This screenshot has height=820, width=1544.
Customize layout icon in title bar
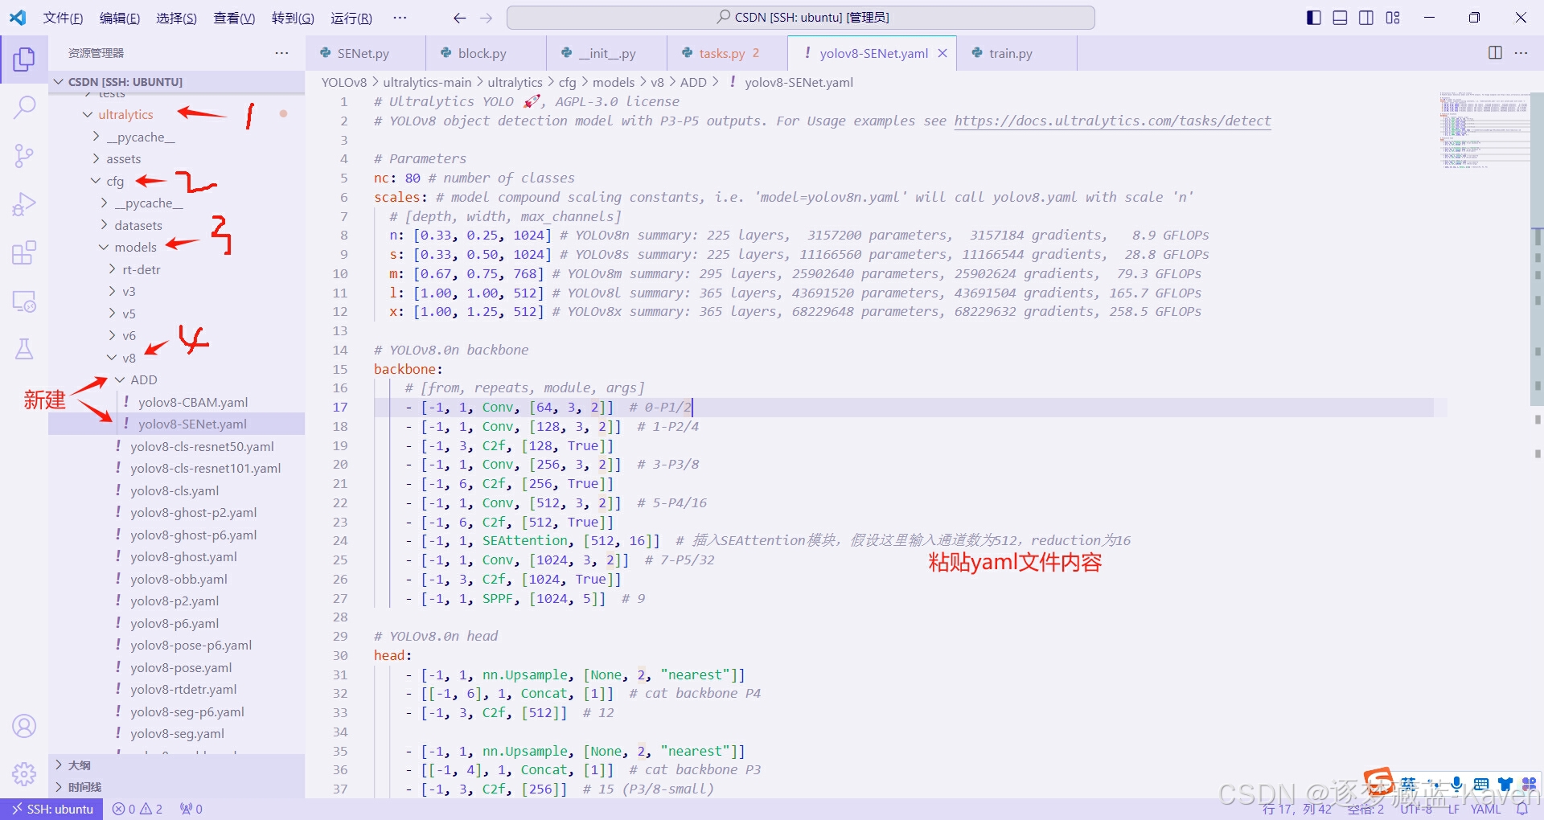[1393, 18]
